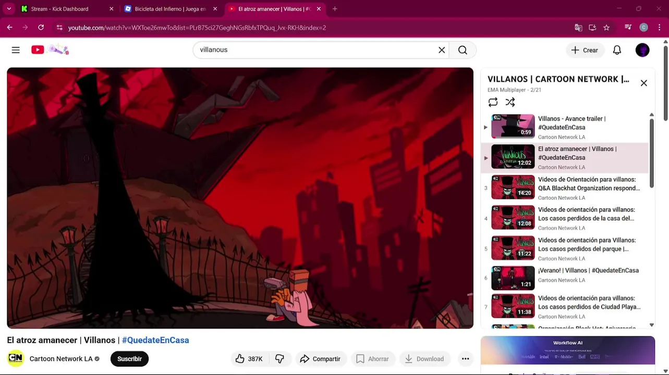
Task: Play Villanos - Avance trailer thumbnail
Action: [x=513, y=127]
